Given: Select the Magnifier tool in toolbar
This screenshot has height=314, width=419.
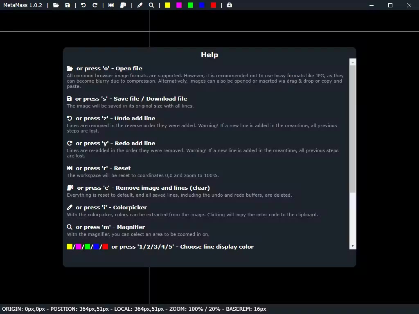Looking at the screenshot, I should (x=151, y=5).
